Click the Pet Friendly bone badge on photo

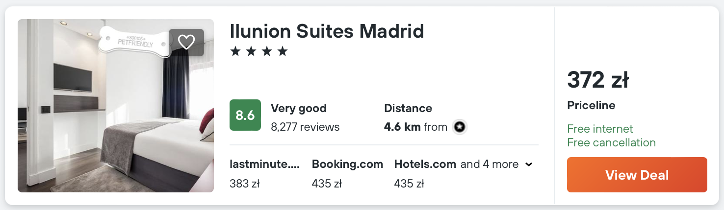(133, 40)
